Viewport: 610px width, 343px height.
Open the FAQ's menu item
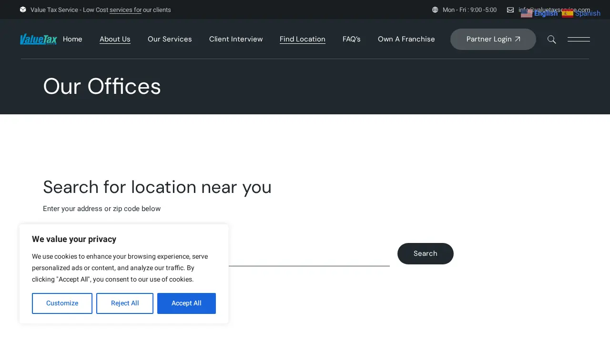coord(352,39)
